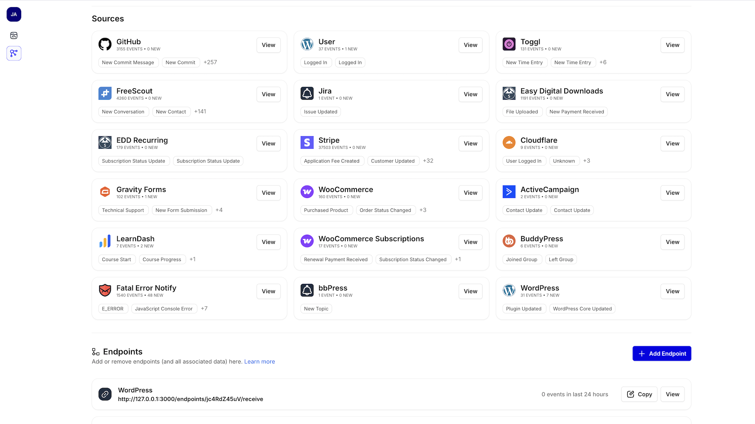Click the Cloudflare logo icon
The width and height of the screenshot is (755, 424).
pos(509,143)
